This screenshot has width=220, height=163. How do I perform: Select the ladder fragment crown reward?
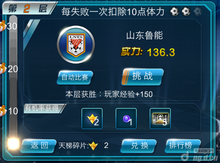(x=92, y=119)
